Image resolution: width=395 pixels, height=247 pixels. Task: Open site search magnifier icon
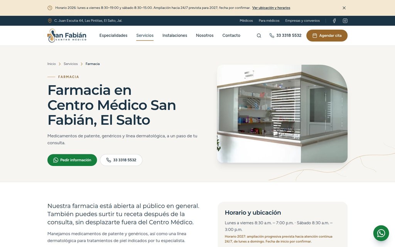coord(259,36)
